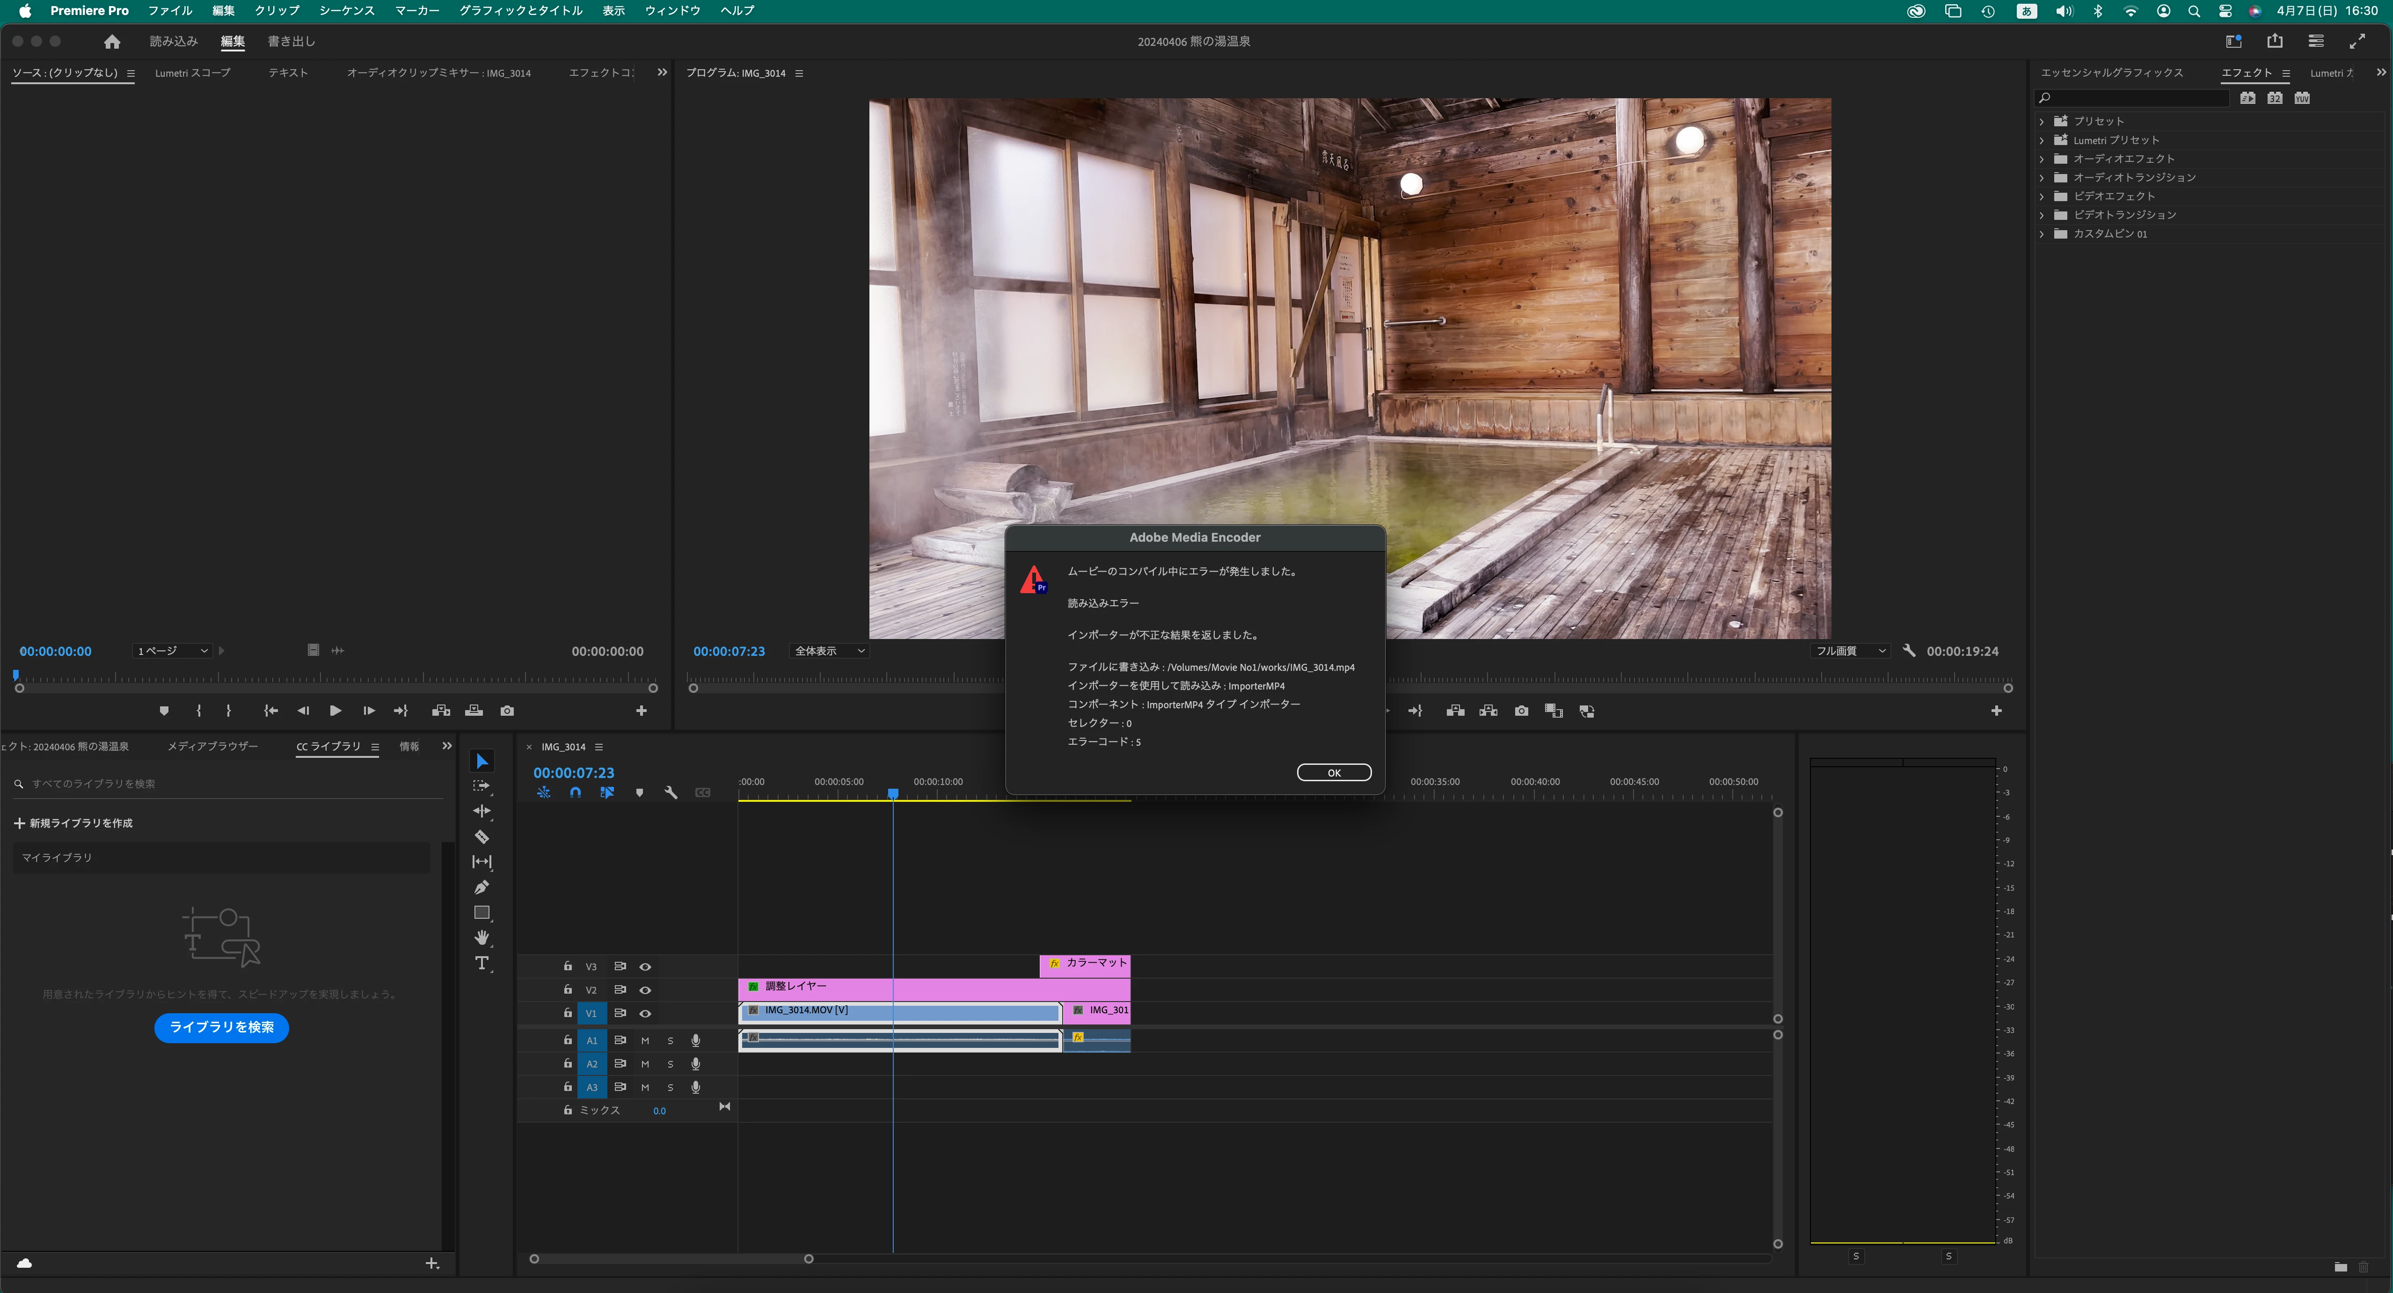The width and height of the screenshot is (2393, 1293).
Task: Click the blue playhead on timeline ruler
Action: 893,793
